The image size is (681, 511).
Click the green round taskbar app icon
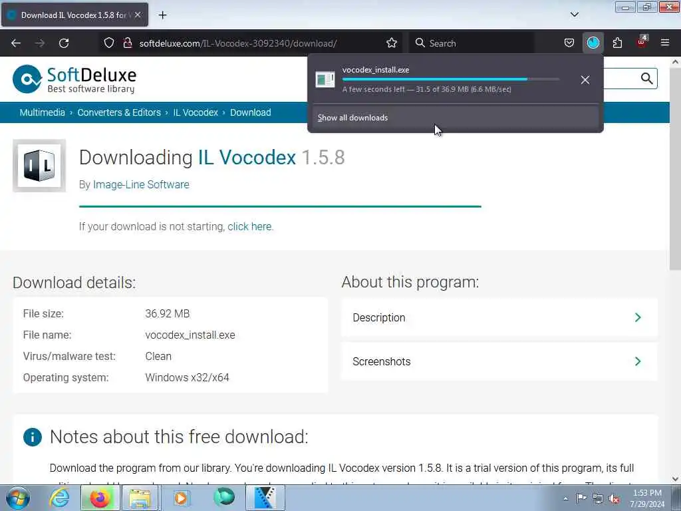[x=224, y=497]
